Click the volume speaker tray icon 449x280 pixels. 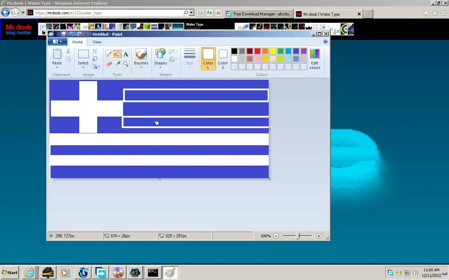[x=416, y=273]
